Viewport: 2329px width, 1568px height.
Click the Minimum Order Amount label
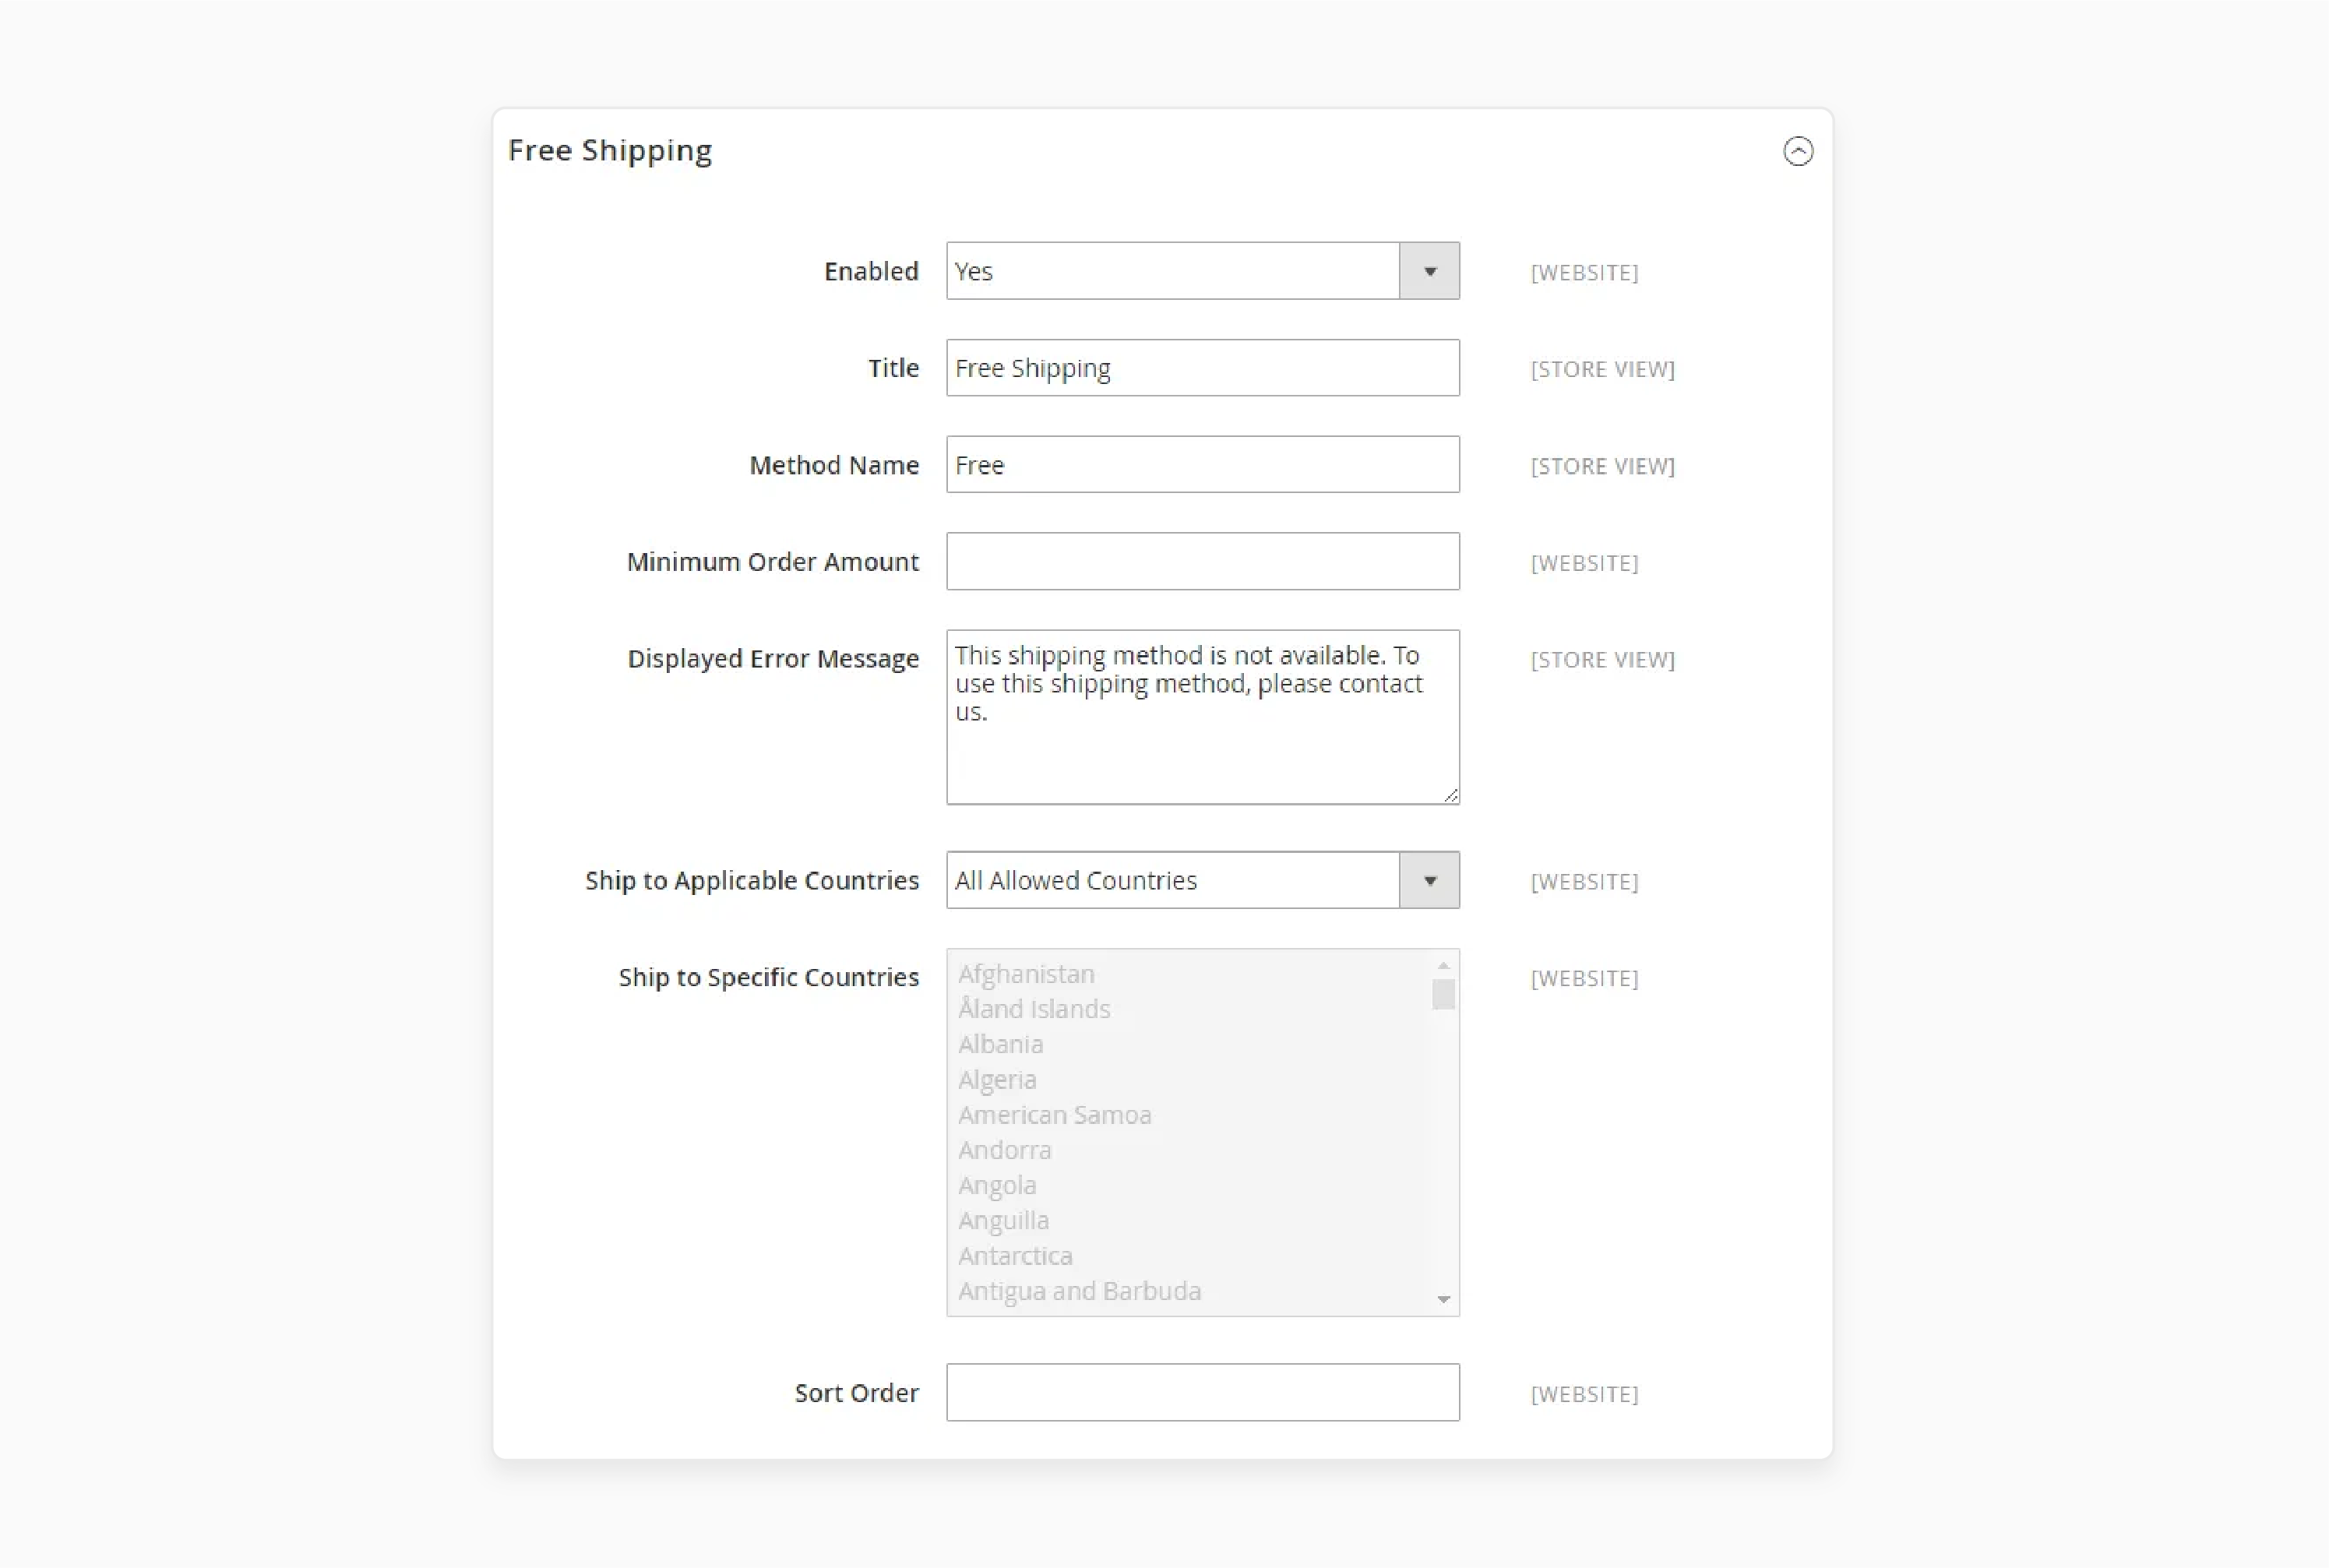[773, 562]
